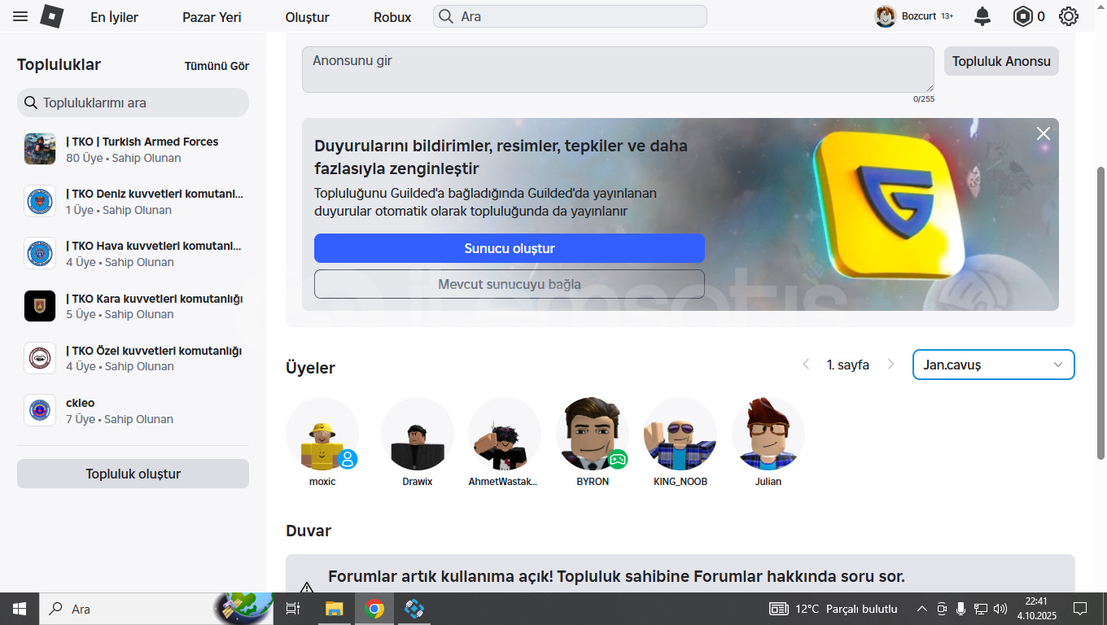
Task: Click the Tümünü Gör link
Action: coord(217,66)
